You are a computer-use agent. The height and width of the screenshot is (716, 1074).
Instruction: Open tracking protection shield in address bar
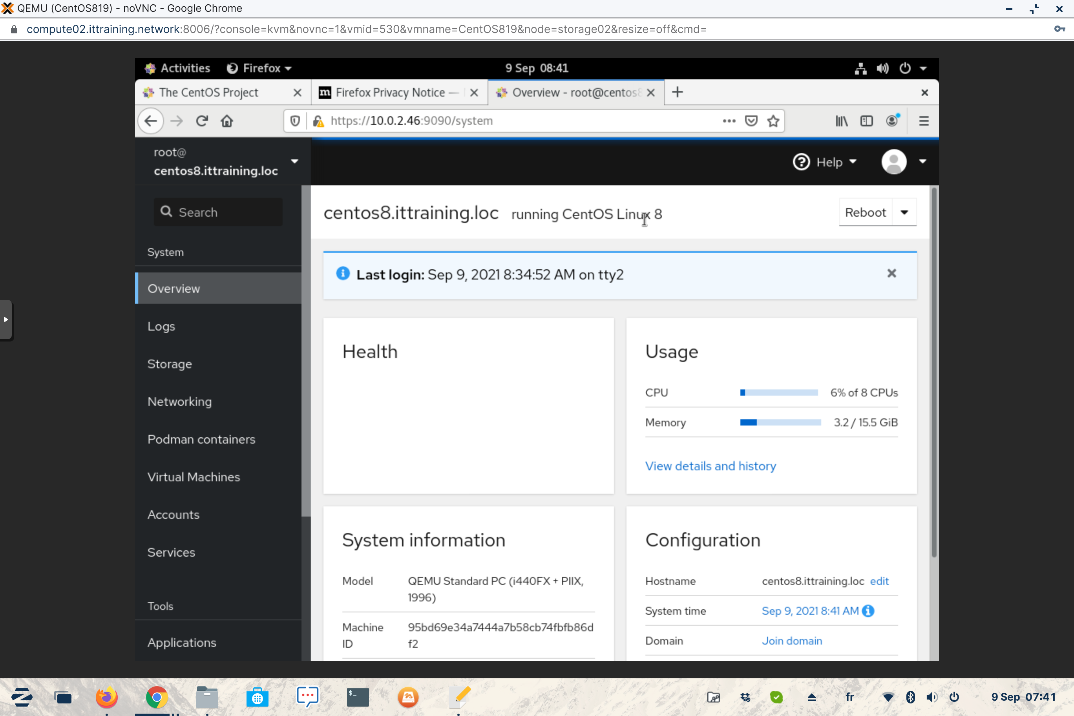click(295, 121)
